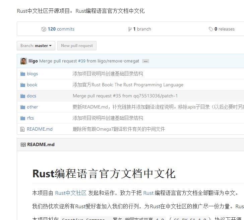
Task: Click the releases tag icon
Action: click(x=211, y=29)
